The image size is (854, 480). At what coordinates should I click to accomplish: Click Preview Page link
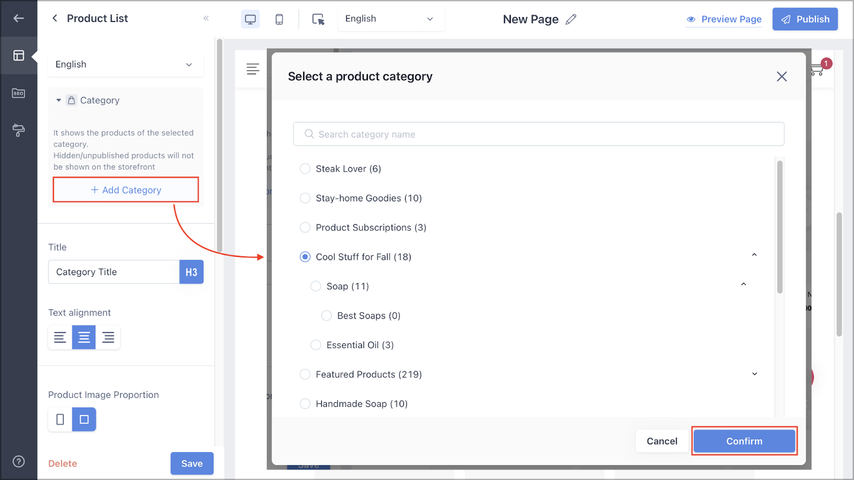point(724,19)
